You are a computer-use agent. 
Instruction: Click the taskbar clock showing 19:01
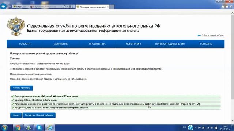point(225,128)
